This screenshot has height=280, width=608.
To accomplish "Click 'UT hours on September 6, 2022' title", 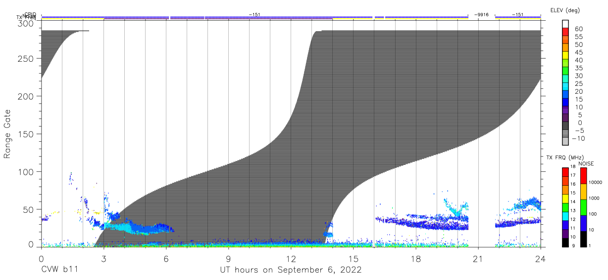I will 291,270.
